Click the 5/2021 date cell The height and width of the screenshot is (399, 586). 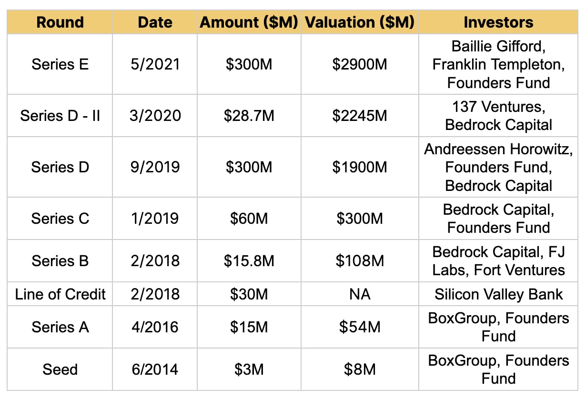(155, 64)
